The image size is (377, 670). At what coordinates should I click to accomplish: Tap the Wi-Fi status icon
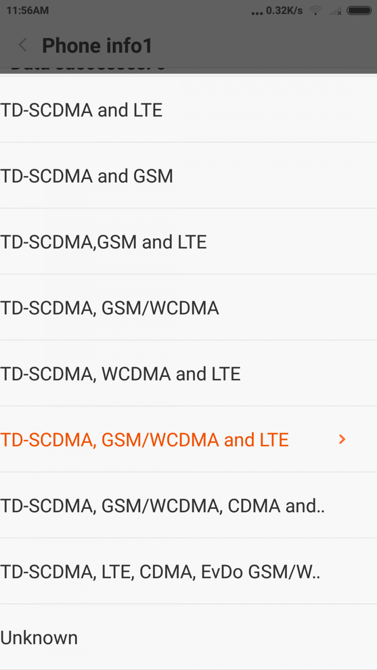[315, 11]
